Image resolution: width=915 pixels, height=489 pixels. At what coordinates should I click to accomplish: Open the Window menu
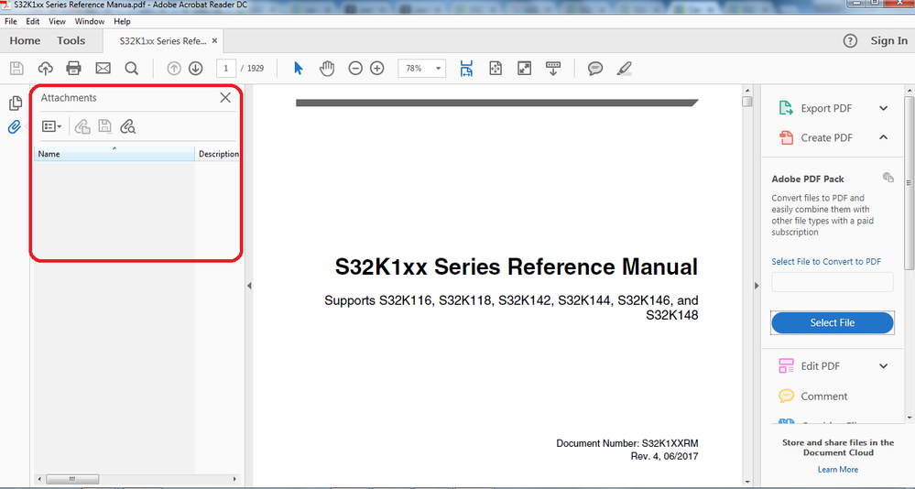click(x=89, y=21)
